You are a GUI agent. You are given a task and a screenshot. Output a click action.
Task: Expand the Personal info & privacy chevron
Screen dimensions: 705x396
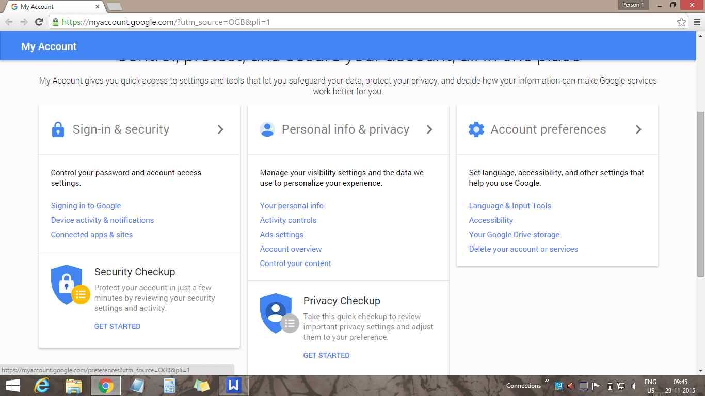click(429, 129)
